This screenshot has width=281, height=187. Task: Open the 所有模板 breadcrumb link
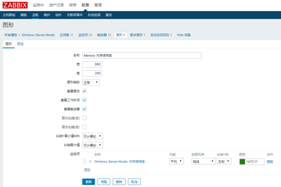pos(11,35)
